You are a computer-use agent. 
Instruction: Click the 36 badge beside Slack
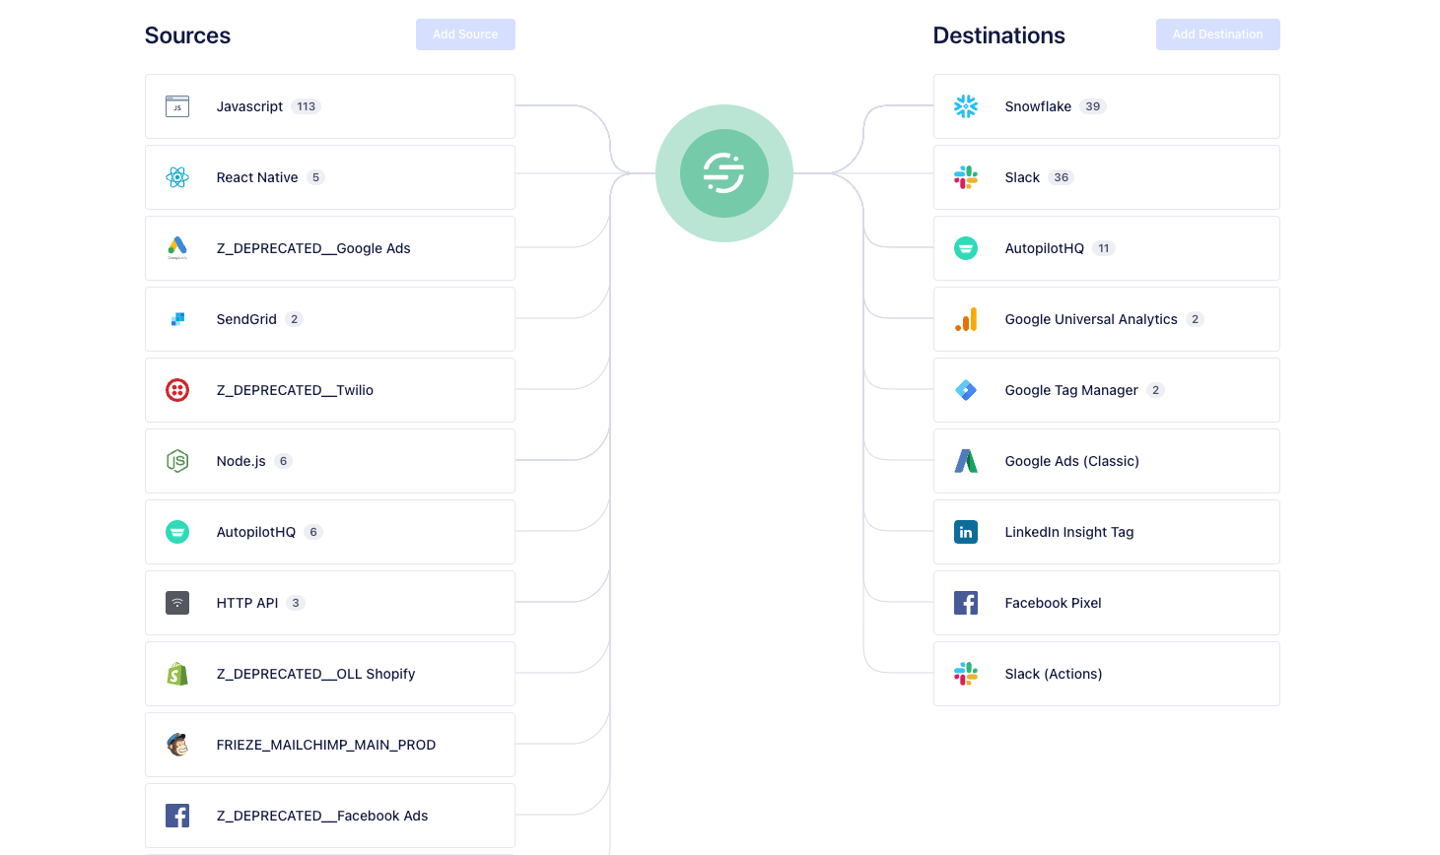tap(1062, 177)
